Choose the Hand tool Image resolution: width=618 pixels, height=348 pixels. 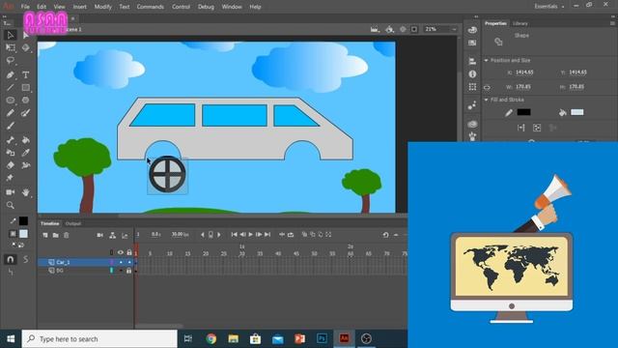pos(26,192)
